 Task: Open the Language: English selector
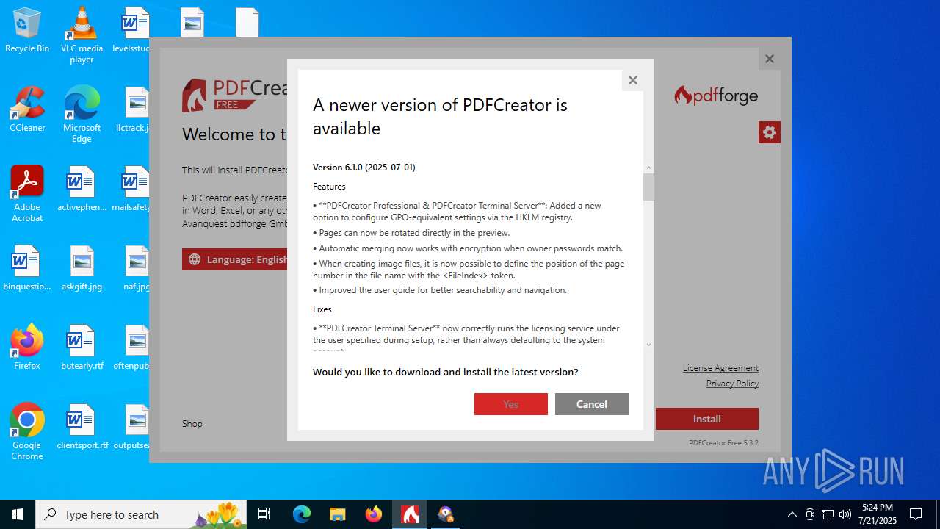[235, 259]
